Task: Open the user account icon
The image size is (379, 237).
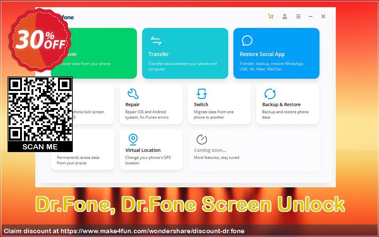Action: click(285, 16)
